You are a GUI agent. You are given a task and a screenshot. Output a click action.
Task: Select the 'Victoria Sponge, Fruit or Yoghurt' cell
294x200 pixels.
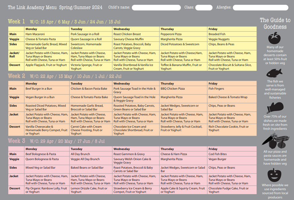91,67
